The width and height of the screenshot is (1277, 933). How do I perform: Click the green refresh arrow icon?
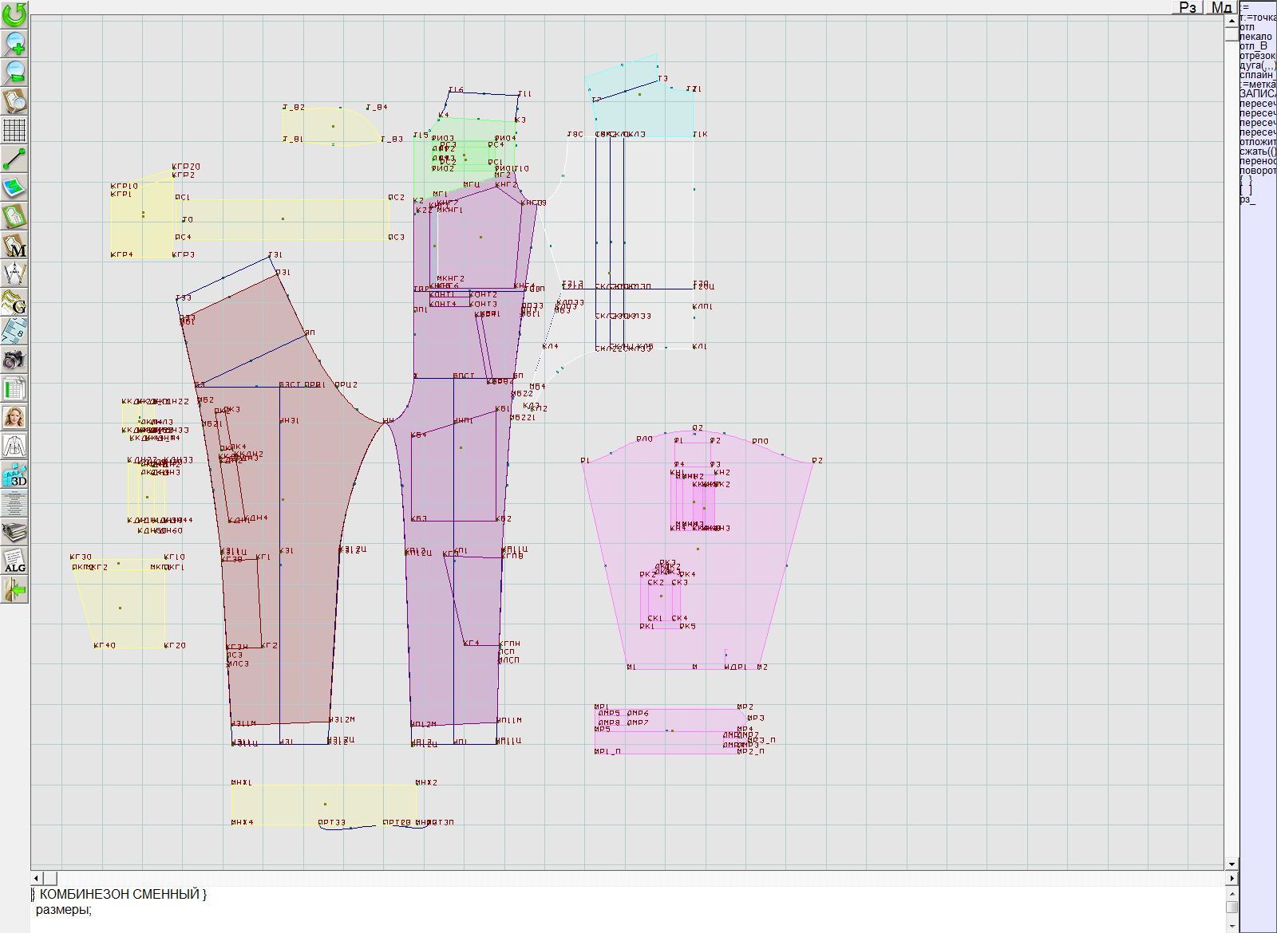(14, 14)
